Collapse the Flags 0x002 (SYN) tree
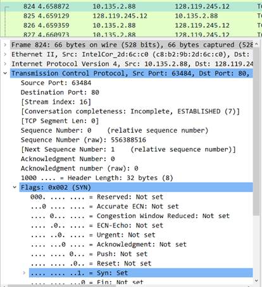The image size is (262, 287). [15, 187]
